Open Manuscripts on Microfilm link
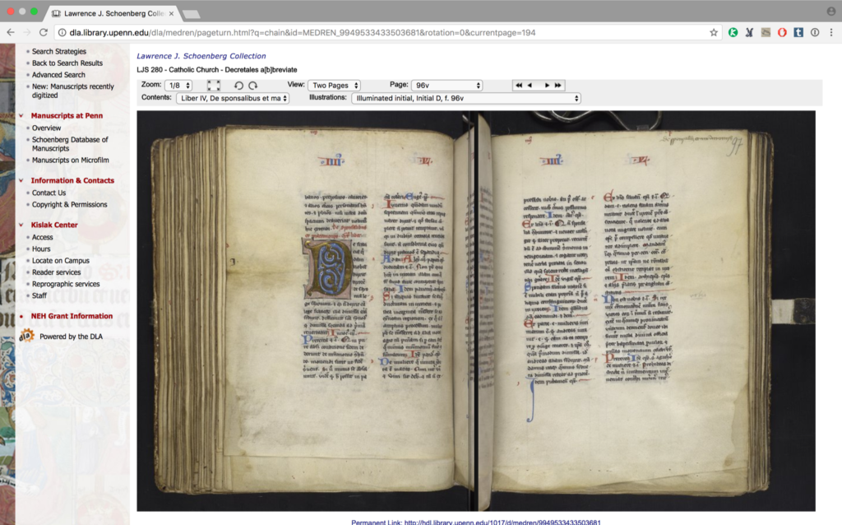842x525 pixels. pos(71,160)
